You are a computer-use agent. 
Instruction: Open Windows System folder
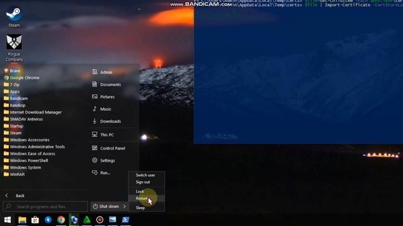(23, 168)
